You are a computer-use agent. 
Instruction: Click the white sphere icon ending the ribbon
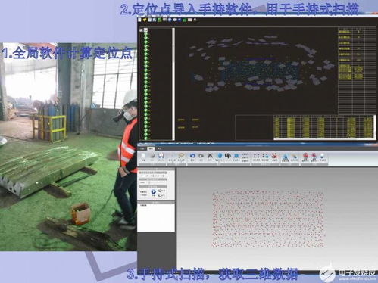(x=322, y=156)
